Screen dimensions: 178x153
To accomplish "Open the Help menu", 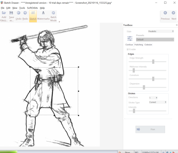I will 42,8.
